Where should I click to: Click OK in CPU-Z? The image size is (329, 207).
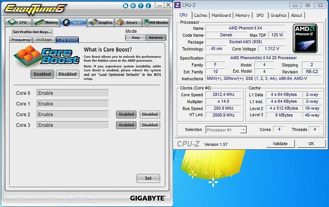(311, 144)
